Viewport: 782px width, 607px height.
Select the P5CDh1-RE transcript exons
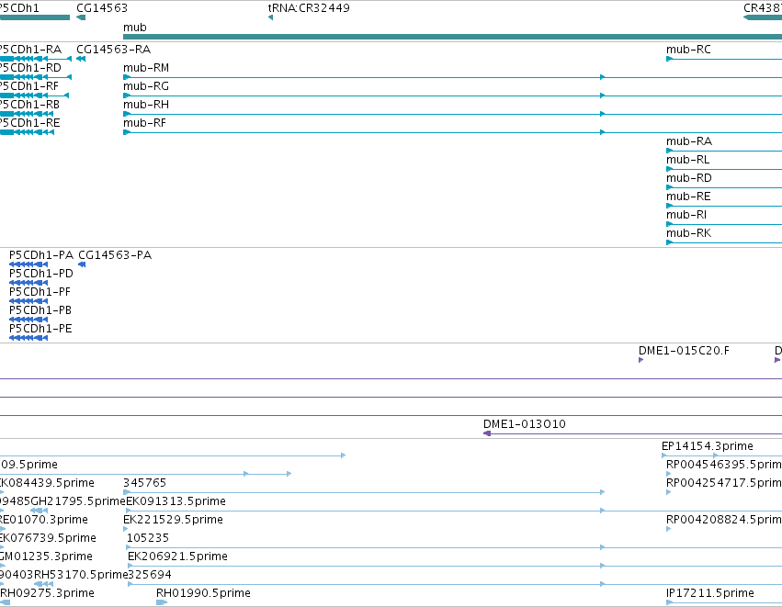[x=27, y=132]
